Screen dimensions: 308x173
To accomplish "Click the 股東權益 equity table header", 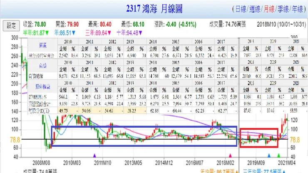I will [42, 86].
